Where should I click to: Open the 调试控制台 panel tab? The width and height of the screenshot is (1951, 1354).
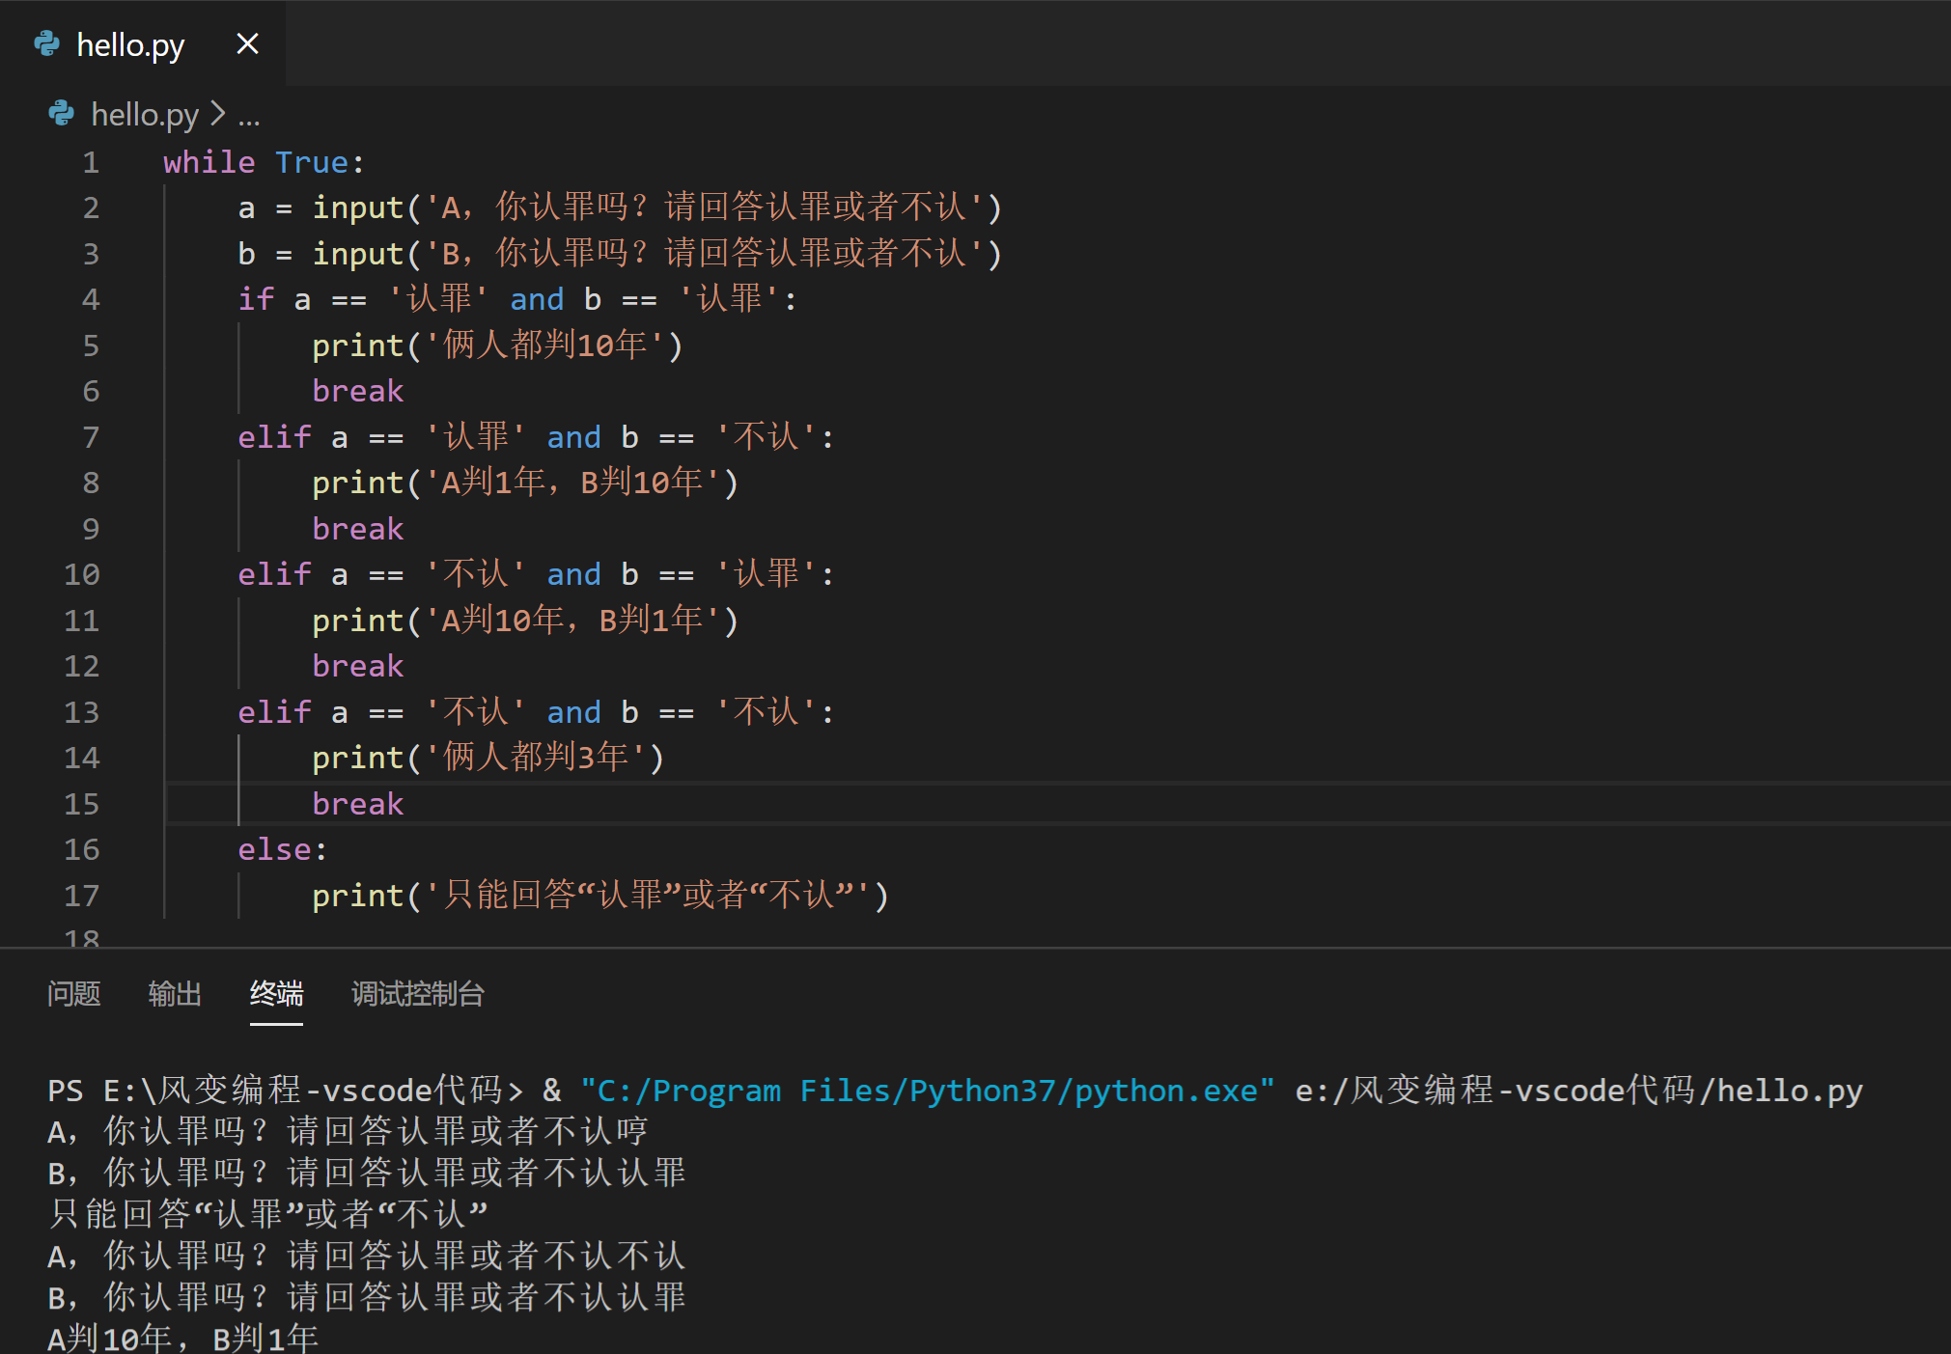tap(417, 994)
